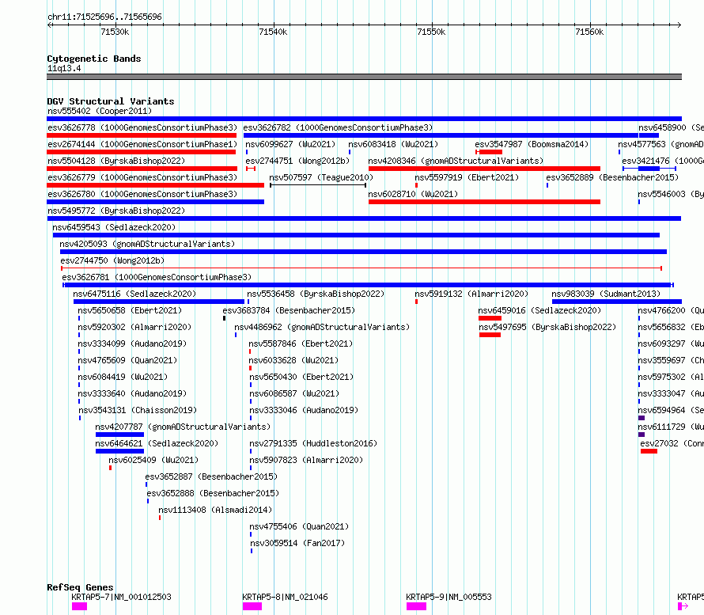Open nsv4208346 gnomADStructuralVariants entry
This screenshot has height=615, width=704.
click(x=456, y=161)
